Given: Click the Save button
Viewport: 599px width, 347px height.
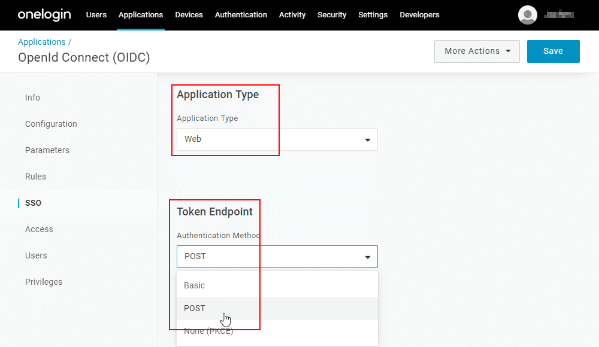Looking at the screenshot, I should pos(553,51).
